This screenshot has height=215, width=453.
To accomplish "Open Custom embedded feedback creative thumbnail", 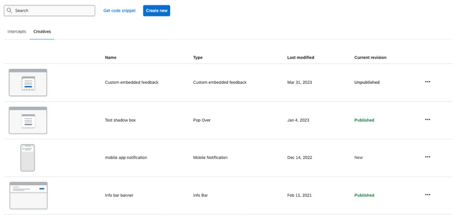I will pyautogui.click(x=28, y=83).
